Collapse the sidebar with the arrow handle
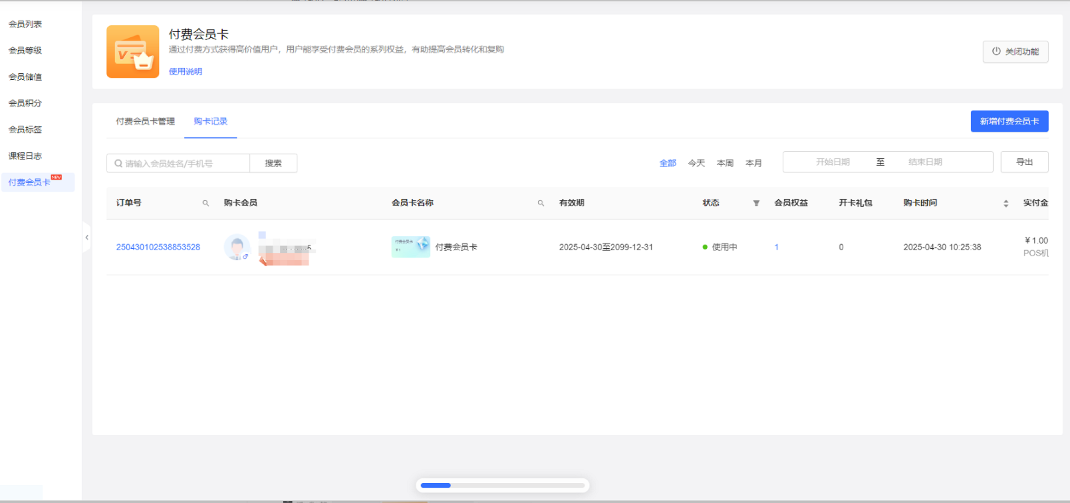Image resolution: width=1070 pixels, height=503 pixels. 86,237
